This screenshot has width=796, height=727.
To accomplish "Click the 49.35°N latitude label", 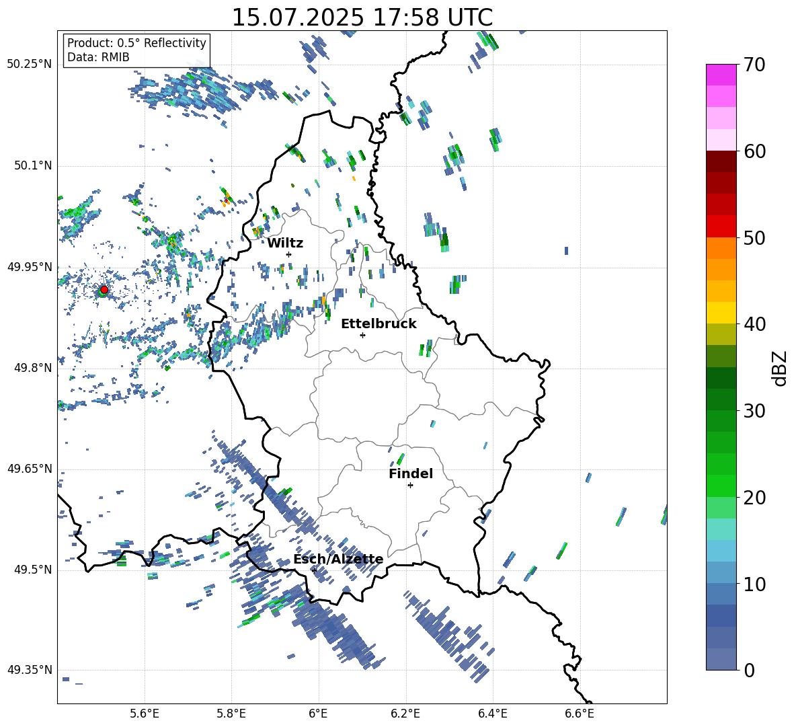I will click(30, 670).
